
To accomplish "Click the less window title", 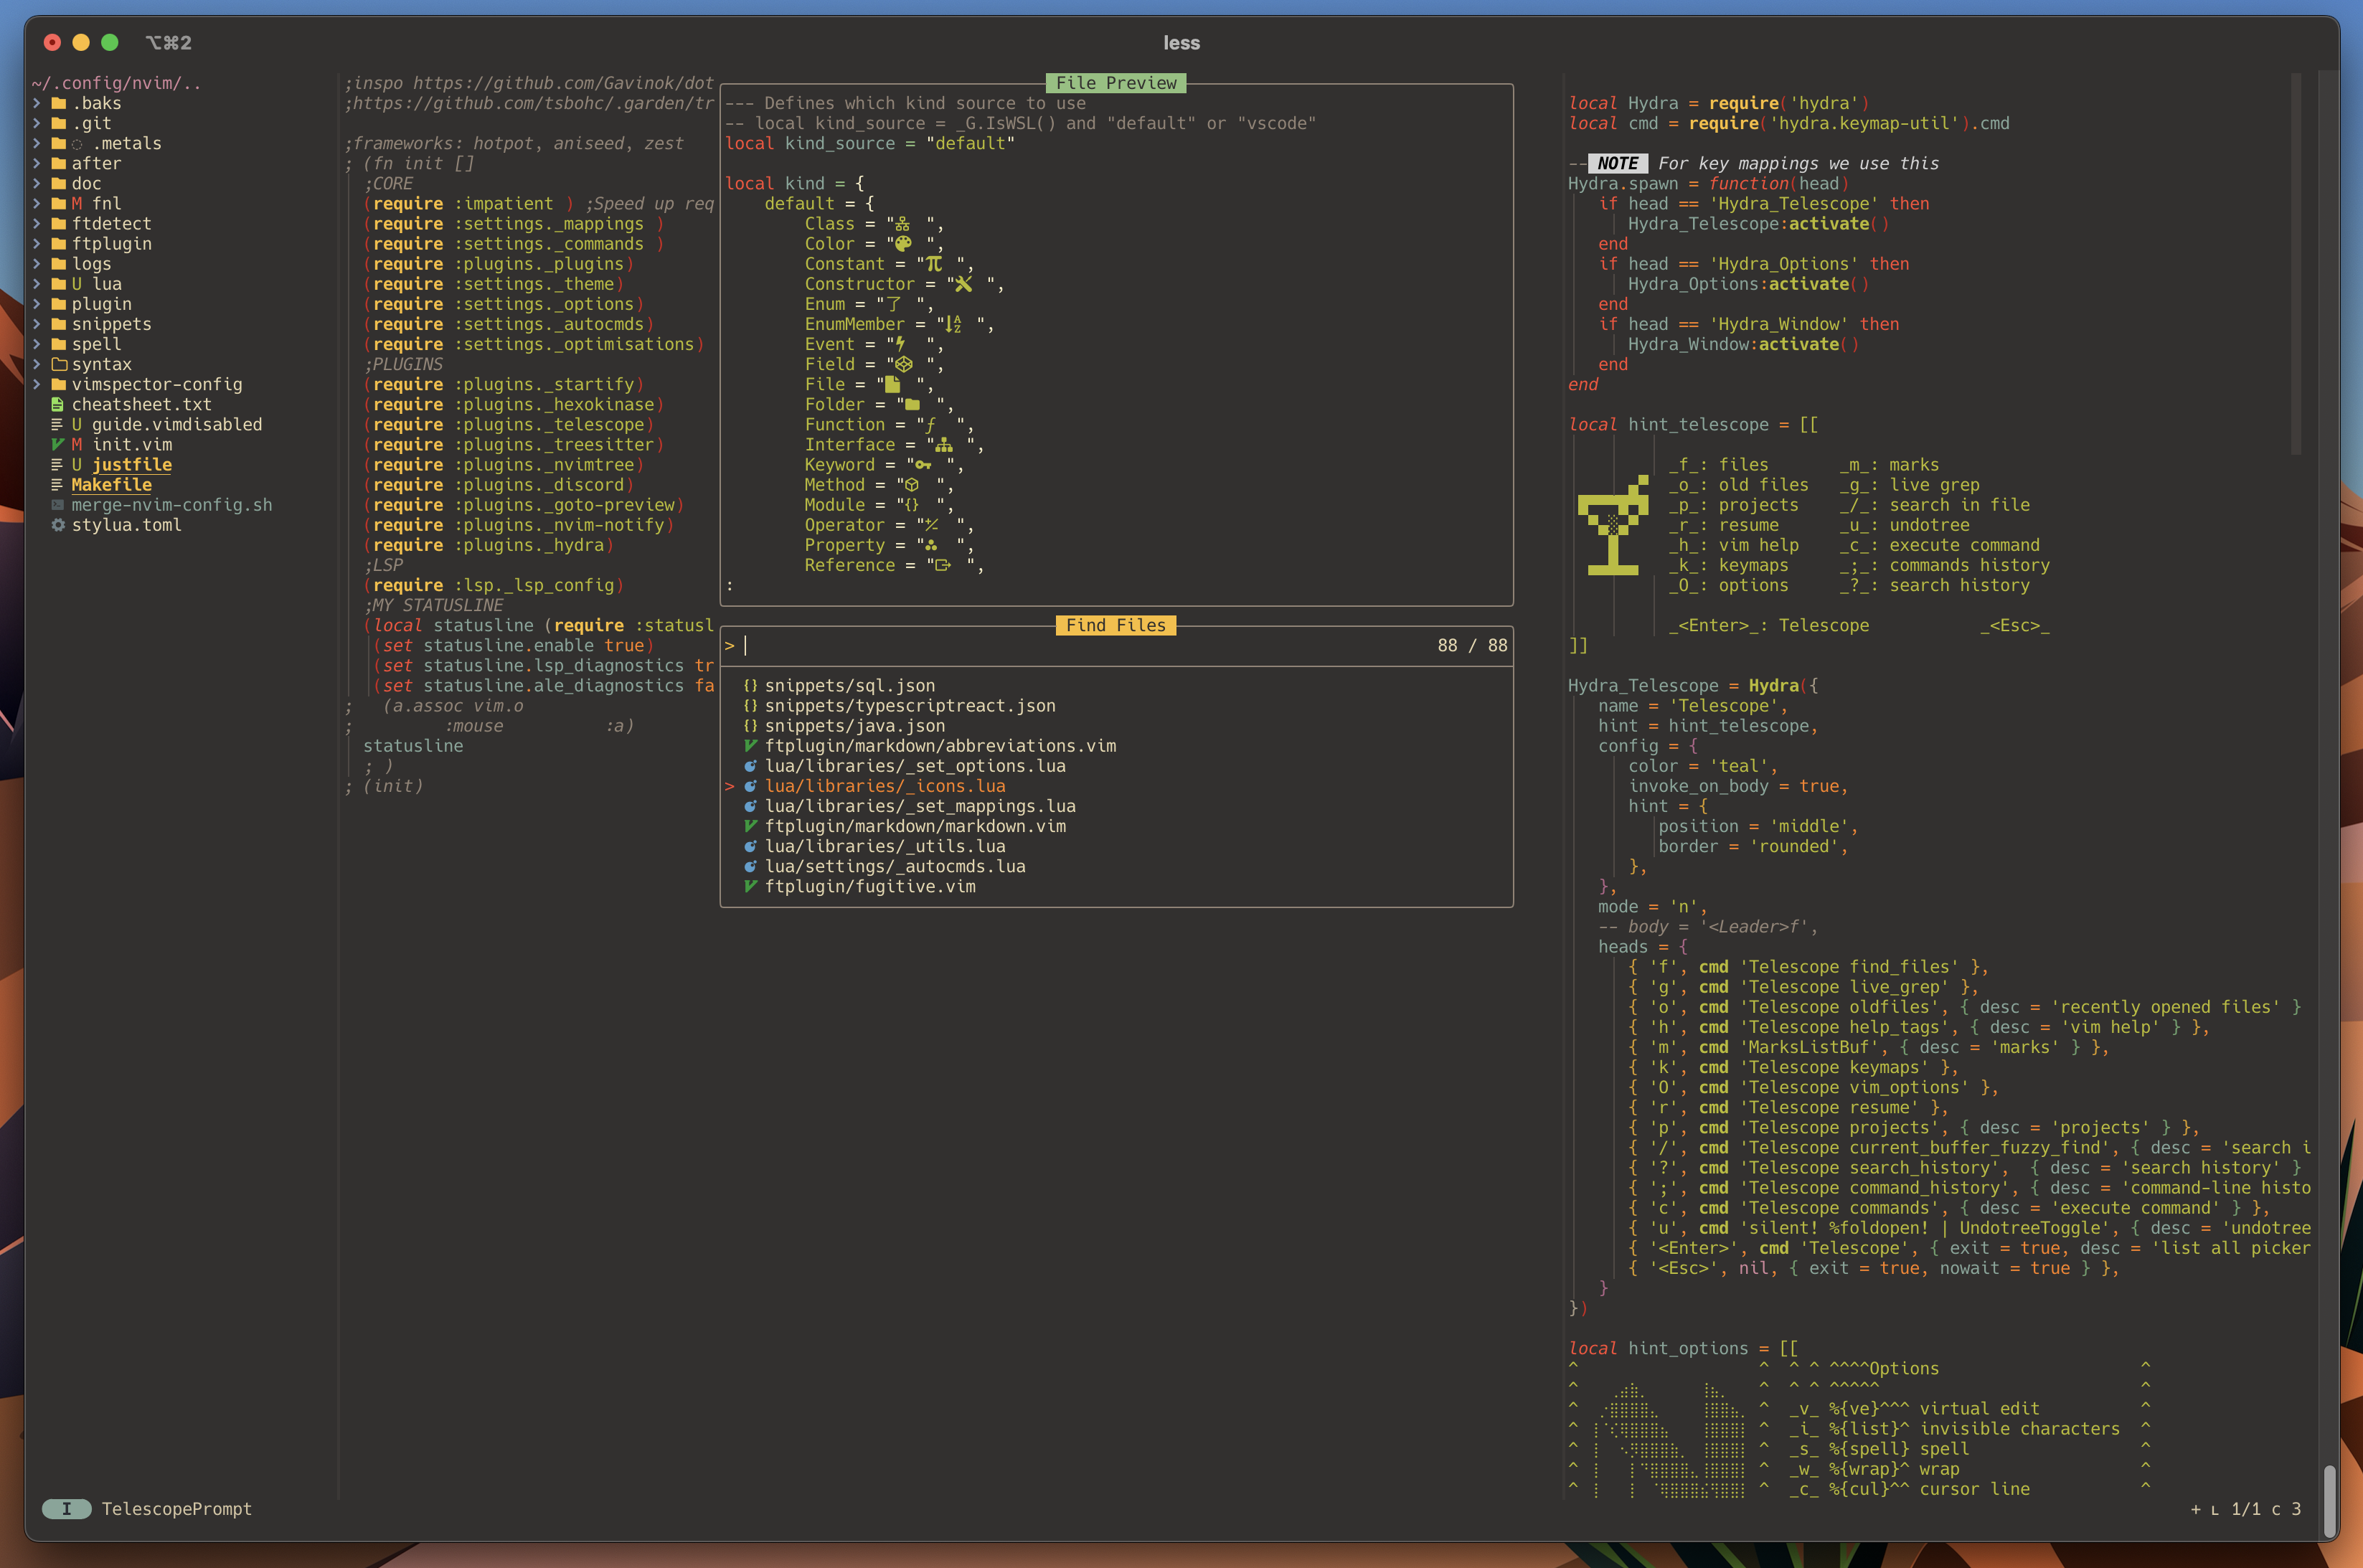I will point(1181,43).
